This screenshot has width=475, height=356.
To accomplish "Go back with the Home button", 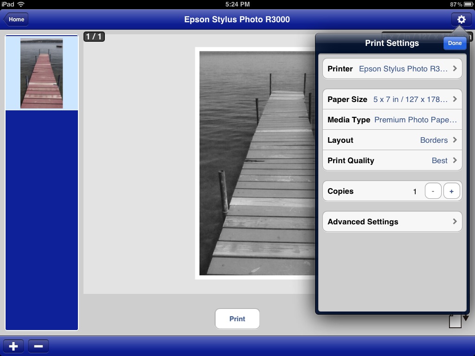I will (16, 19).
